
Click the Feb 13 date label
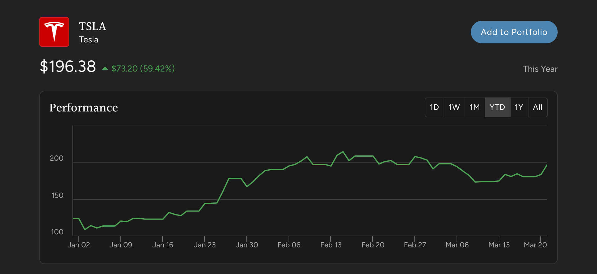coord(331,245)
